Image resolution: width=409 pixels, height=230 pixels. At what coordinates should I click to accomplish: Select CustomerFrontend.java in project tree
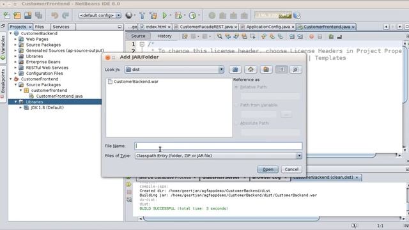59,96
